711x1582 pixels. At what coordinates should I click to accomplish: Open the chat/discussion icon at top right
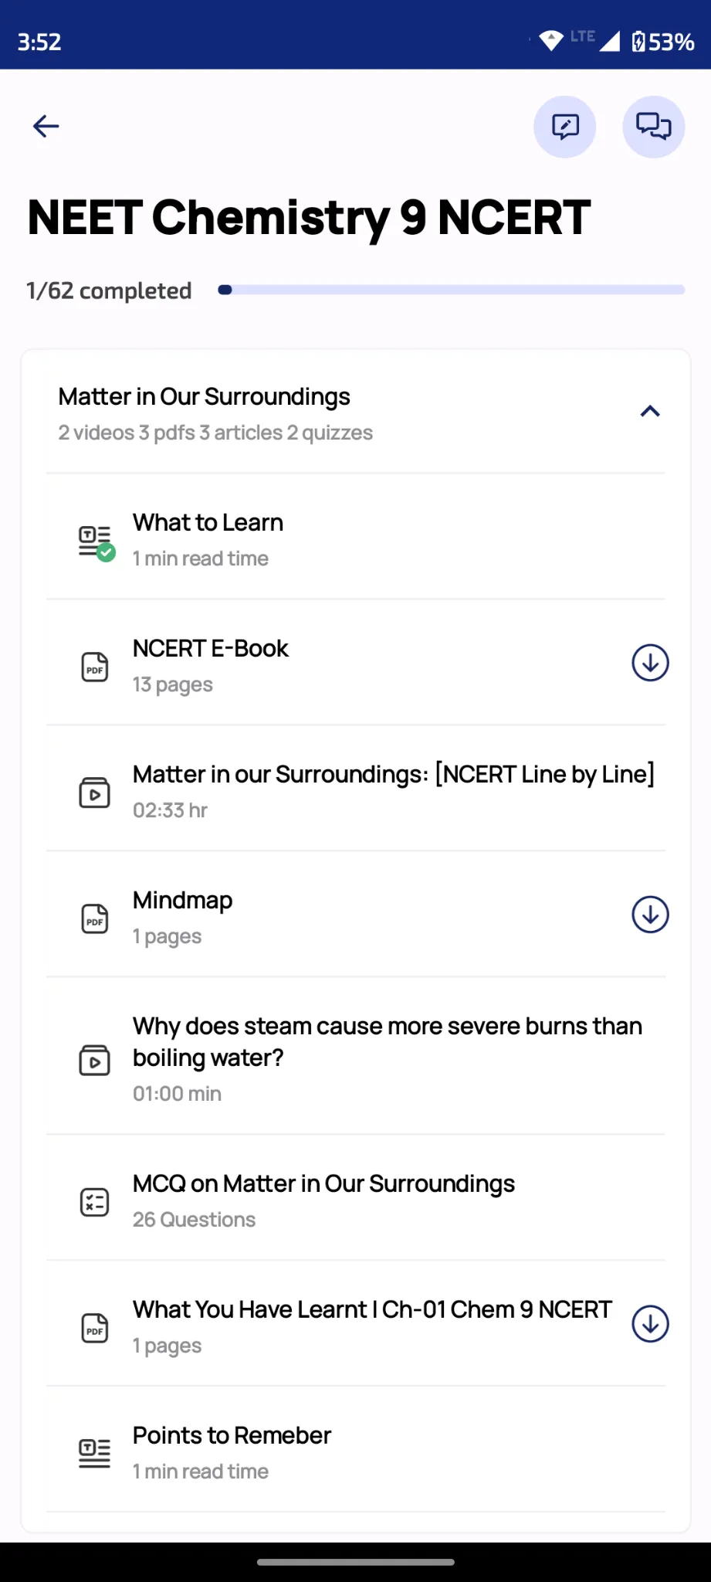[653, 126]
